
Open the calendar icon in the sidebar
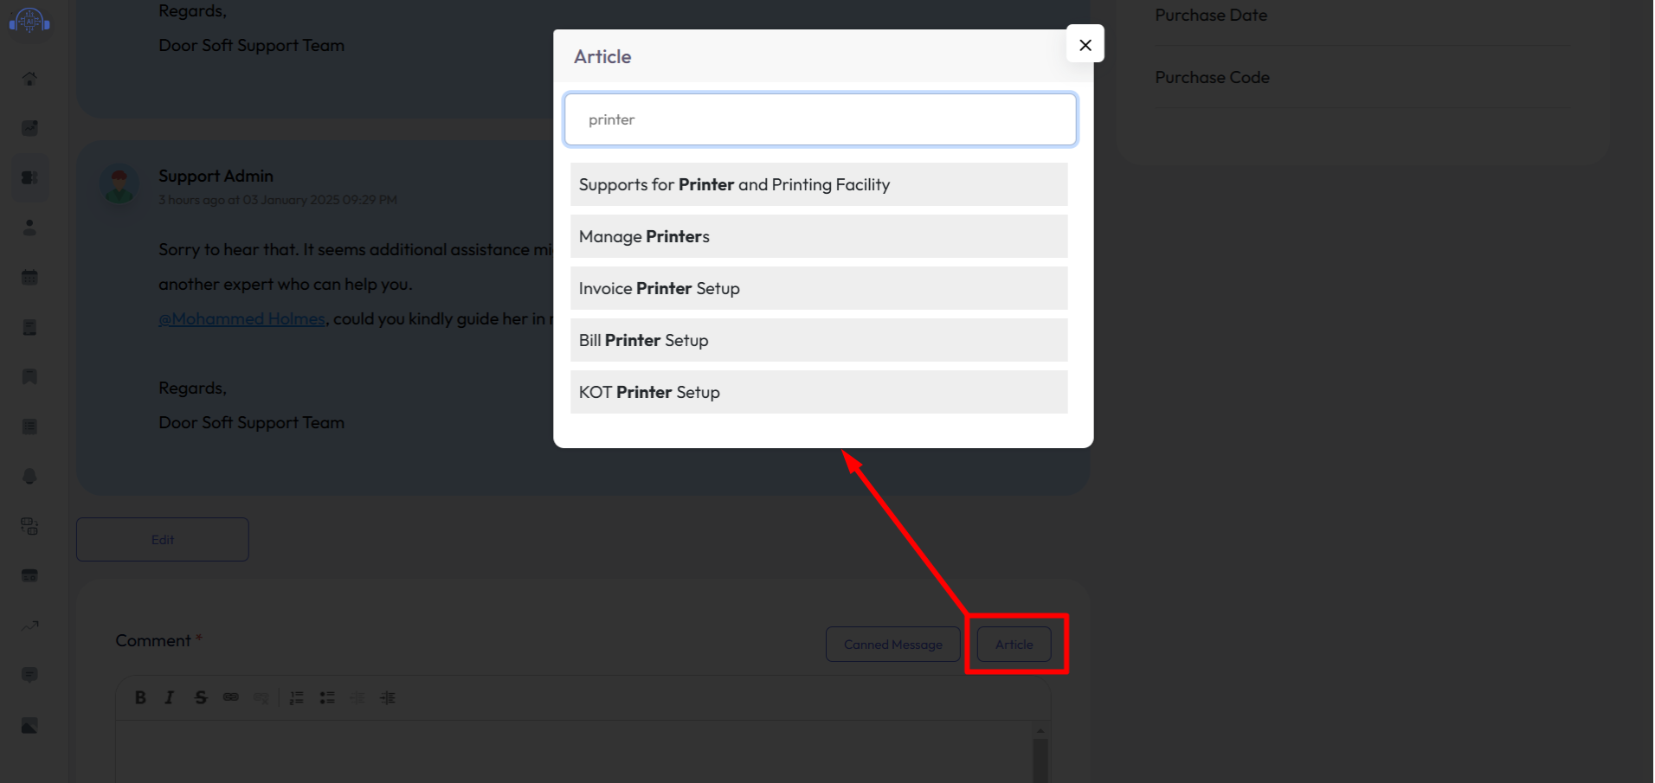(x=29, y=277)
